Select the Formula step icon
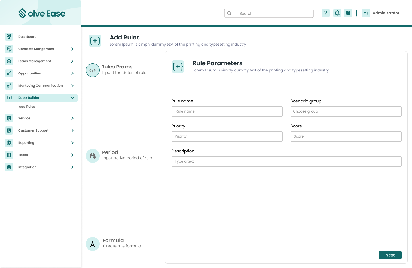The image size is (412, 268). (x=93, y=244)
